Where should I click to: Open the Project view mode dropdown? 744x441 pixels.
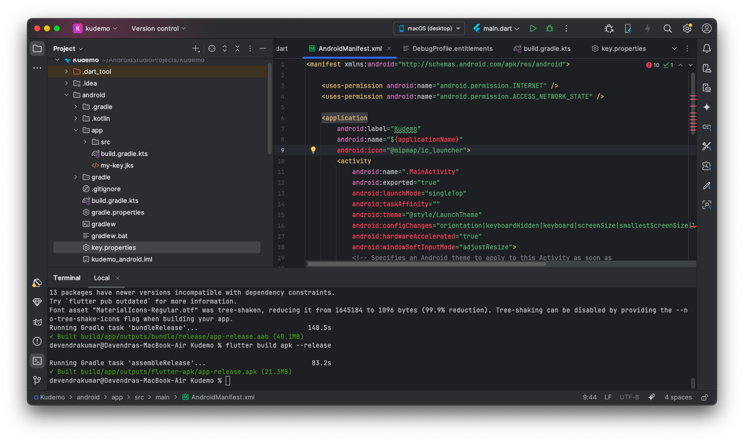coord(68,48)
